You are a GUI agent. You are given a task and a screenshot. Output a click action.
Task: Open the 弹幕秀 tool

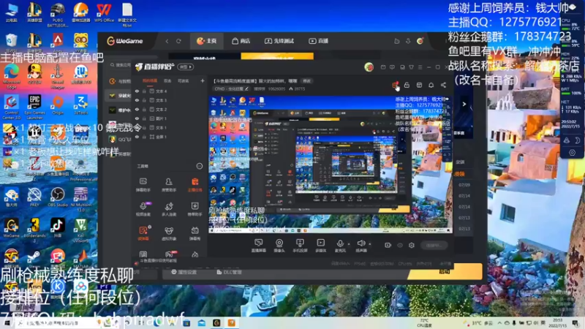pyautogui.click(x=195, y=233)
